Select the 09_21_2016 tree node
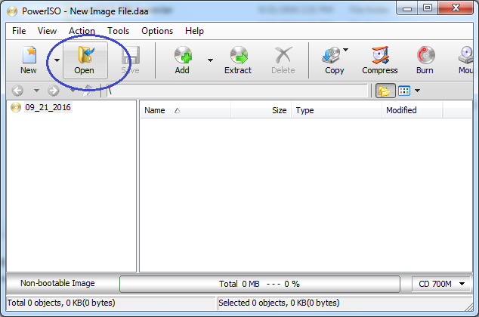 48,107
